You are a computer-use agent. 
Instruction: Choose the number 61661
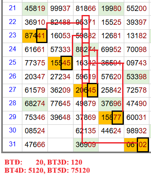pos(35,50)
